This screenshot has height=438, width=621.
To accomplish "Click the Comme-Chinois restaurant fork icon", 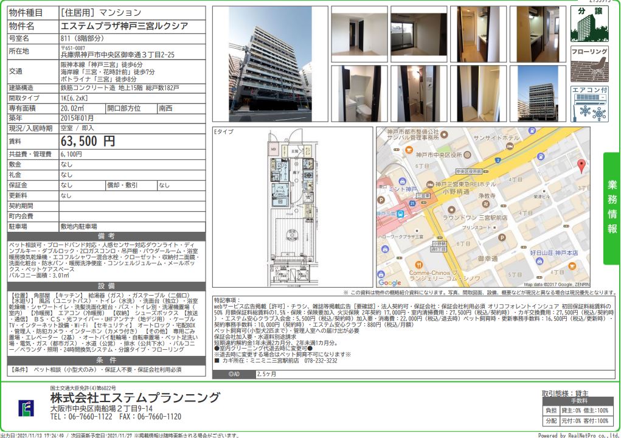I will 419,265.
